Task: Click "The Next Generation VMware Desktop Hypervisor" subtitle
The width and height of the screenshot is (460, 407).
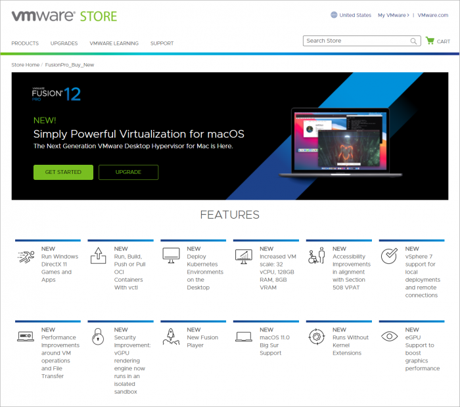Action: (x=133, y=146)
